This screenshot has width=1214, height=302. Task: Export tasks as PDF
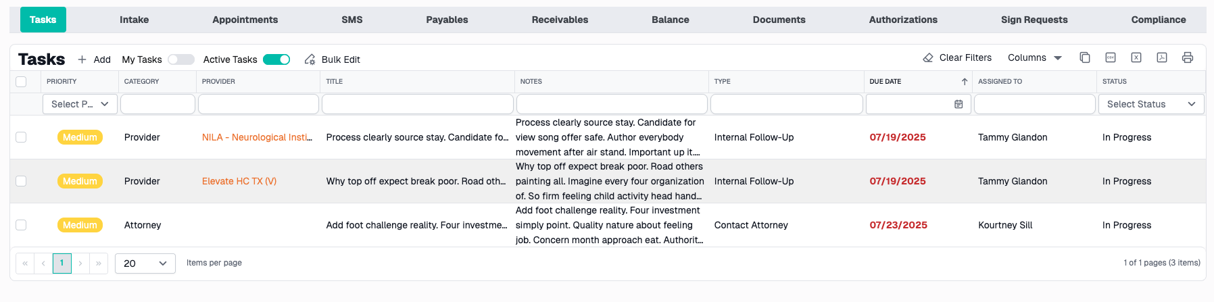[1162, 58]
